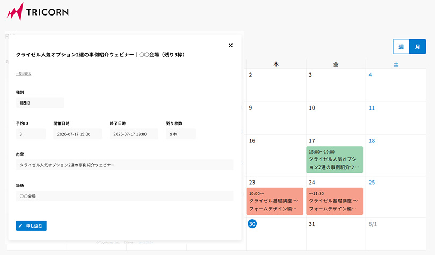Close the event detail dialog
This screenshot has height=255, width=435.
(230, 45)
